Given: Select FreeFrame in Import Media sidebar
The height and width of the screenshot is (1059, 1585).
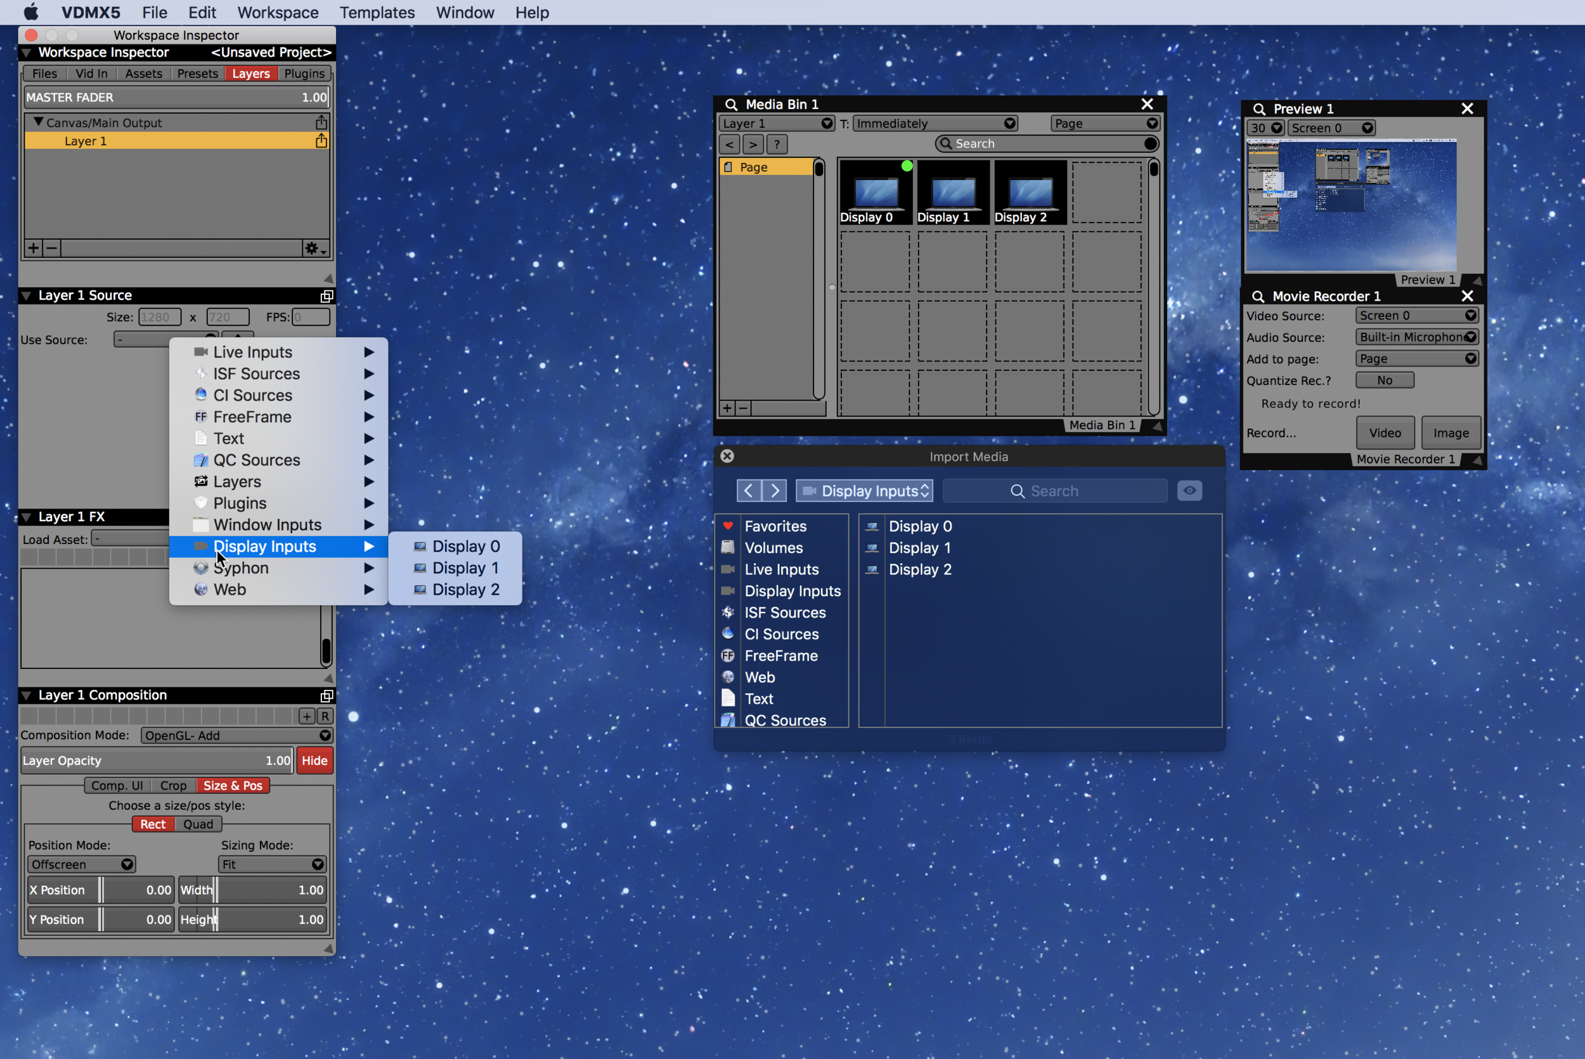Looking at the screenshot, I should 780,656.
